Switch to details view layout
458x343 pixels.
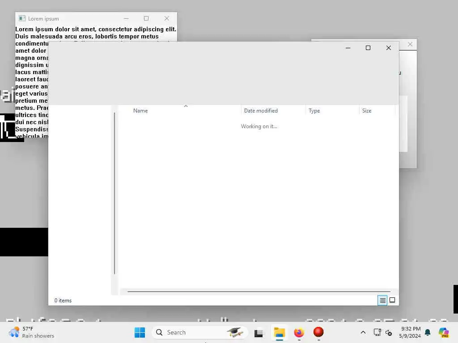tap(382, 300)
